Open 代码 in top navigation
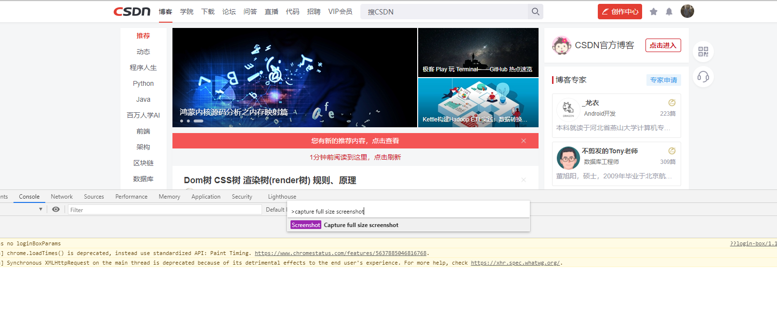Viewport: 777px width, 322px height. [293, 12]
